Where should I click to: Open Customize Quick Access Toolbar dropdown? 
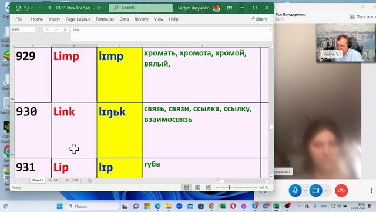(x=49, y=8)
